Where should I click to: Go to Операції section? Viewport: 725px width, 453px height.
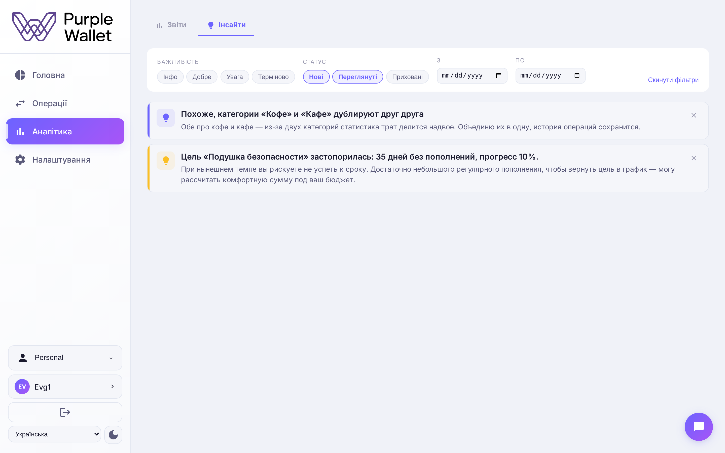click(65, 103)
